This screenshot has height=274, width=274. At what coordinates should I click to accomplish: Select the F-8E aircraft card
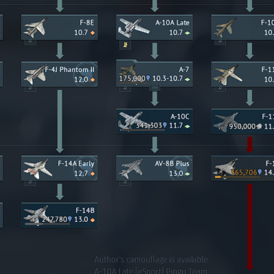click(60, 27)
